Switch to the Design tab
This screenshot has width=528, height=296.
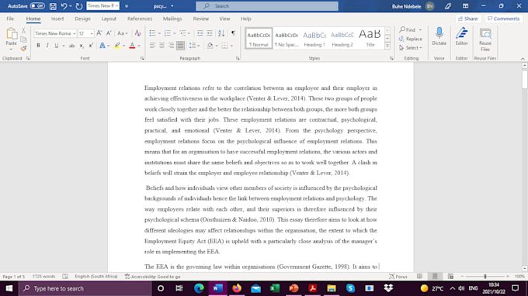coord(82,19)
